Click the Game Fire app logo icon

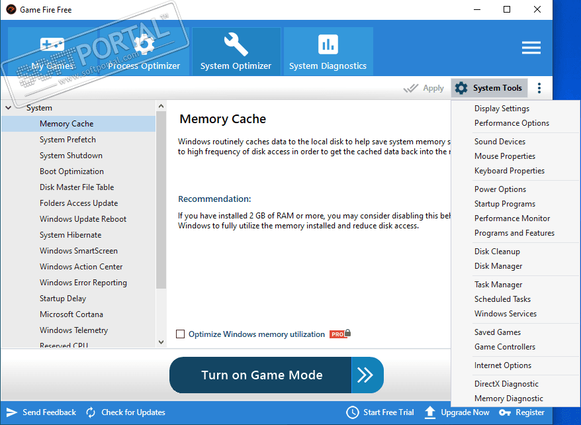click(11, 10)
